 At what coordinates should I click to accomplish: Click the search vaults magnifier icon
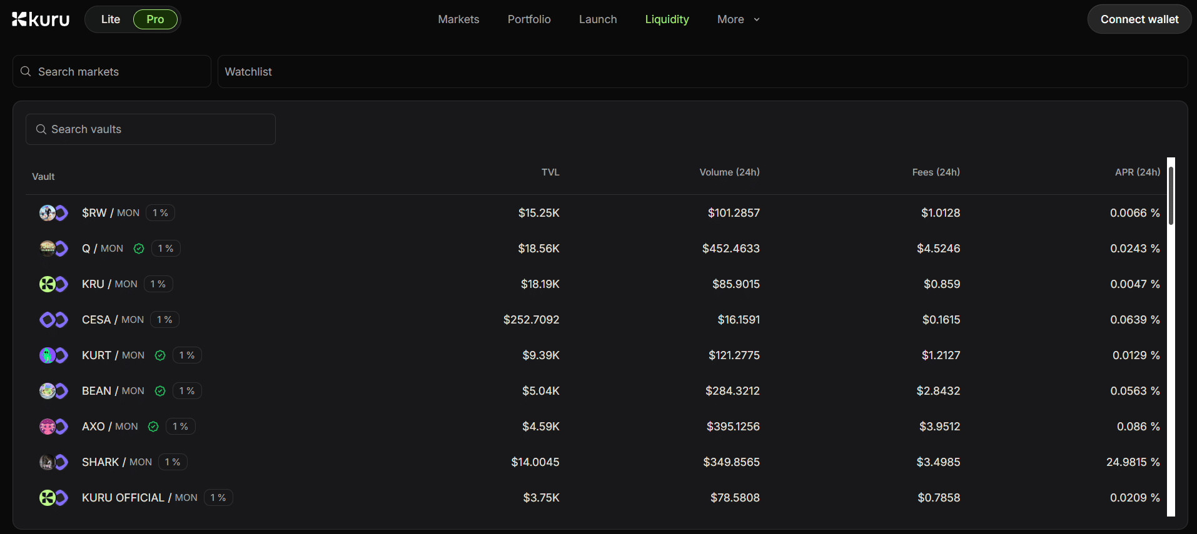[x=41, y=129]
